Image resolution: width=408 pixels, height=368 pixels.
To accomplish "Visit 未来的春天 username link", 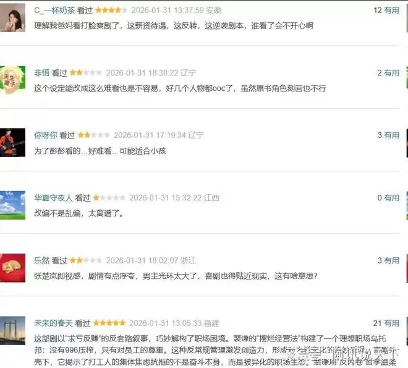I will coord(53,323).
